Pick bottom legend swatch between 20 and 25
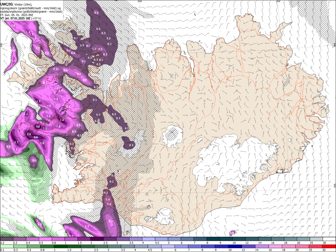This screenshot has height=252, width=336. click(302, 246)
